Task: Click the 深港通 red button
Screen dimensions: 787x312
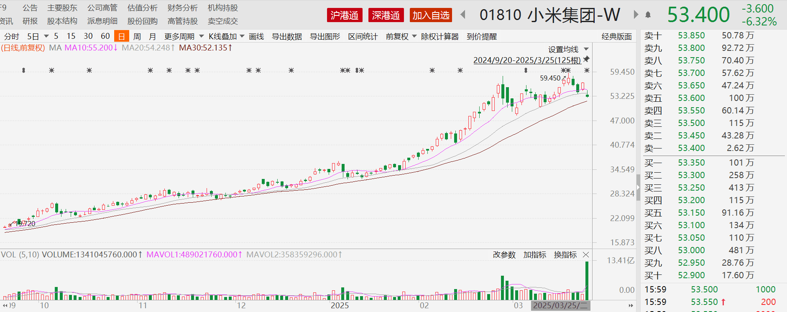Action: (x=386, y=15)
